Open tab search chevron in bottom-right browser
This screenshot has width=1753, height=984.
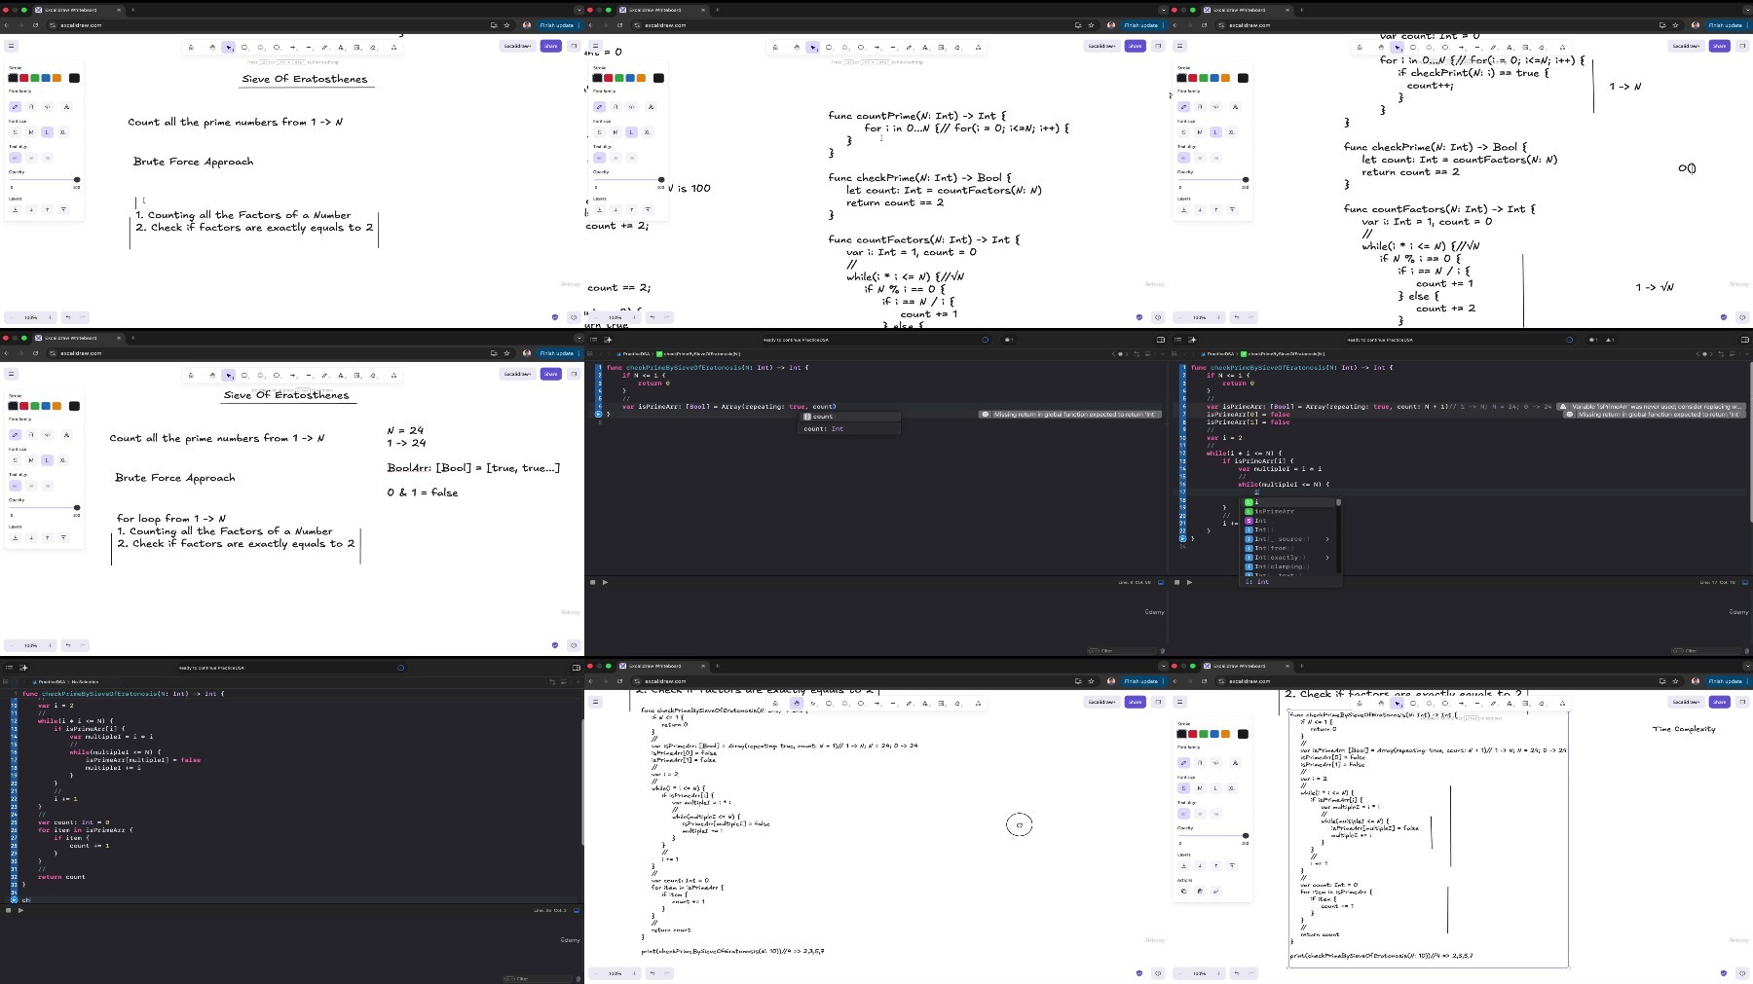[x=1746, y=666]
